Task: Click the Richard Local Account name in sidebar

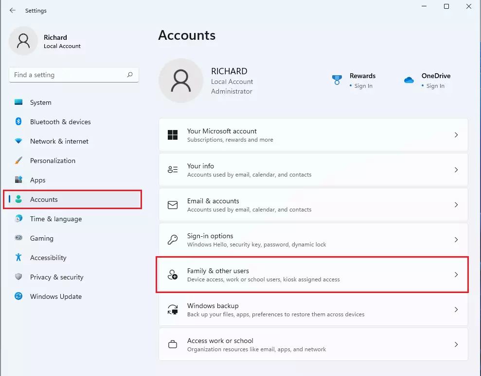Action: pyautogui.click(x=62, y=41)
